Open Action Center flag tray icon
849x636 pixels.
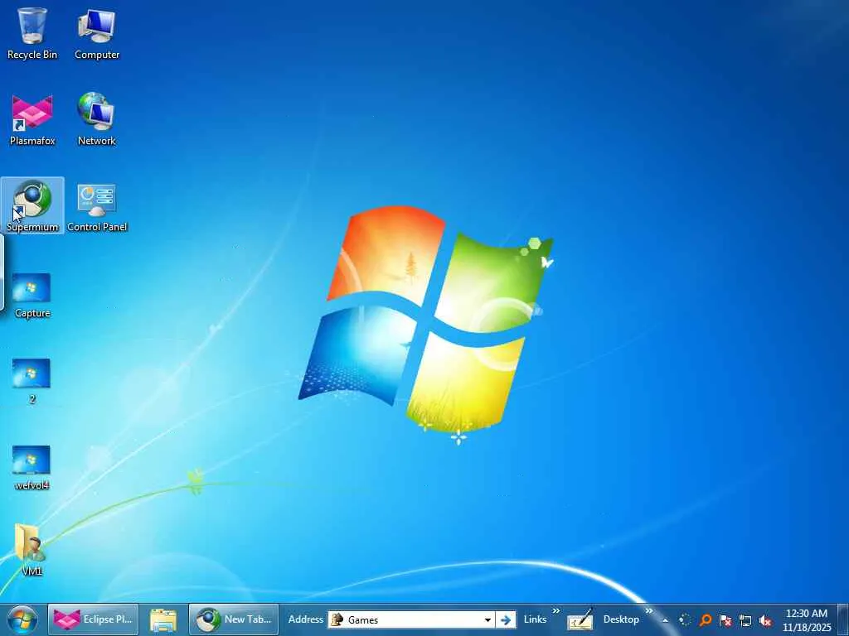click(725, 619)
